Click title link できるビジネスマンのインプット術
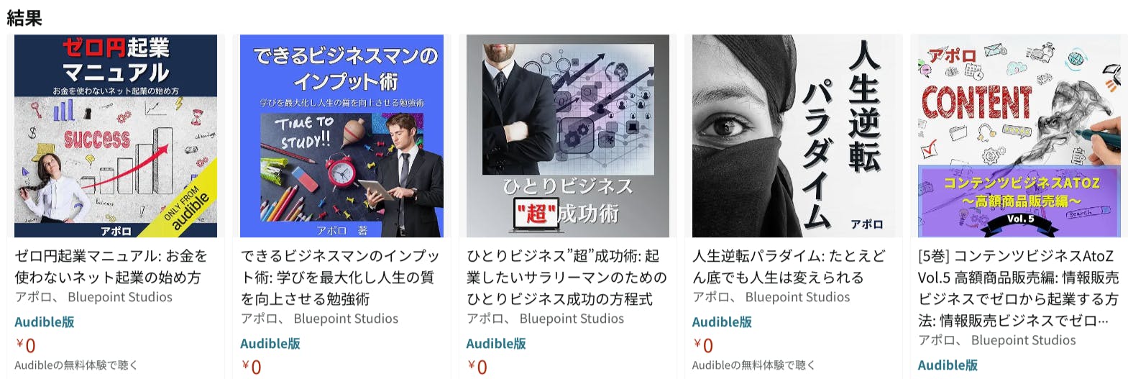 click(x=340, y=277)
